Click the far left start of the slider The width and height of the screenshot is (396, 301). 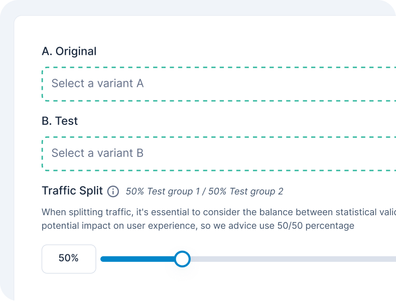(x=102, y=259)
